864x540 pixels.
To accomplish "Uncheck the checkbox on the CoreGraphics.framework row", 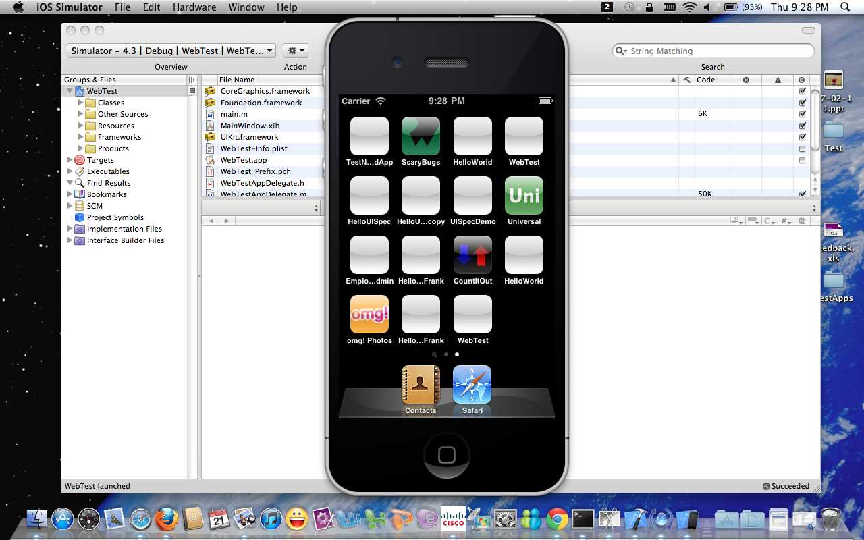I will (802, 91).
